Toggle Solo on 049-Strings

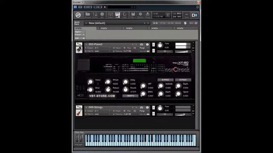coord(154,108)
